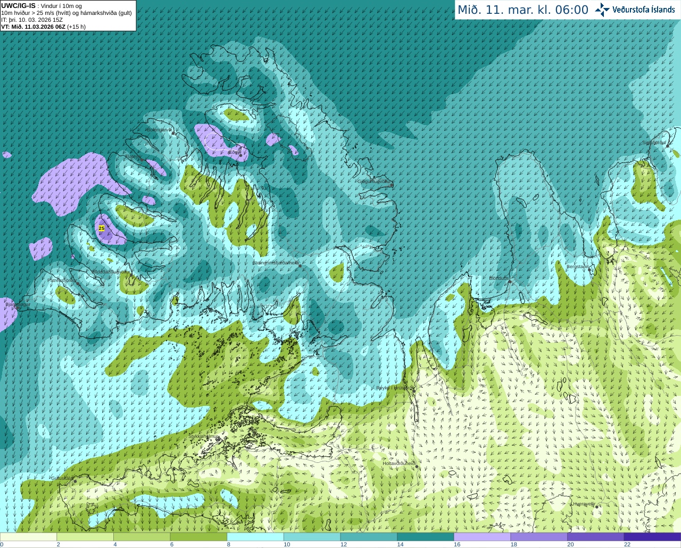Click the Hveravellir station label
The width and height of the screenshot is (681, 548).
pos(584,504)
